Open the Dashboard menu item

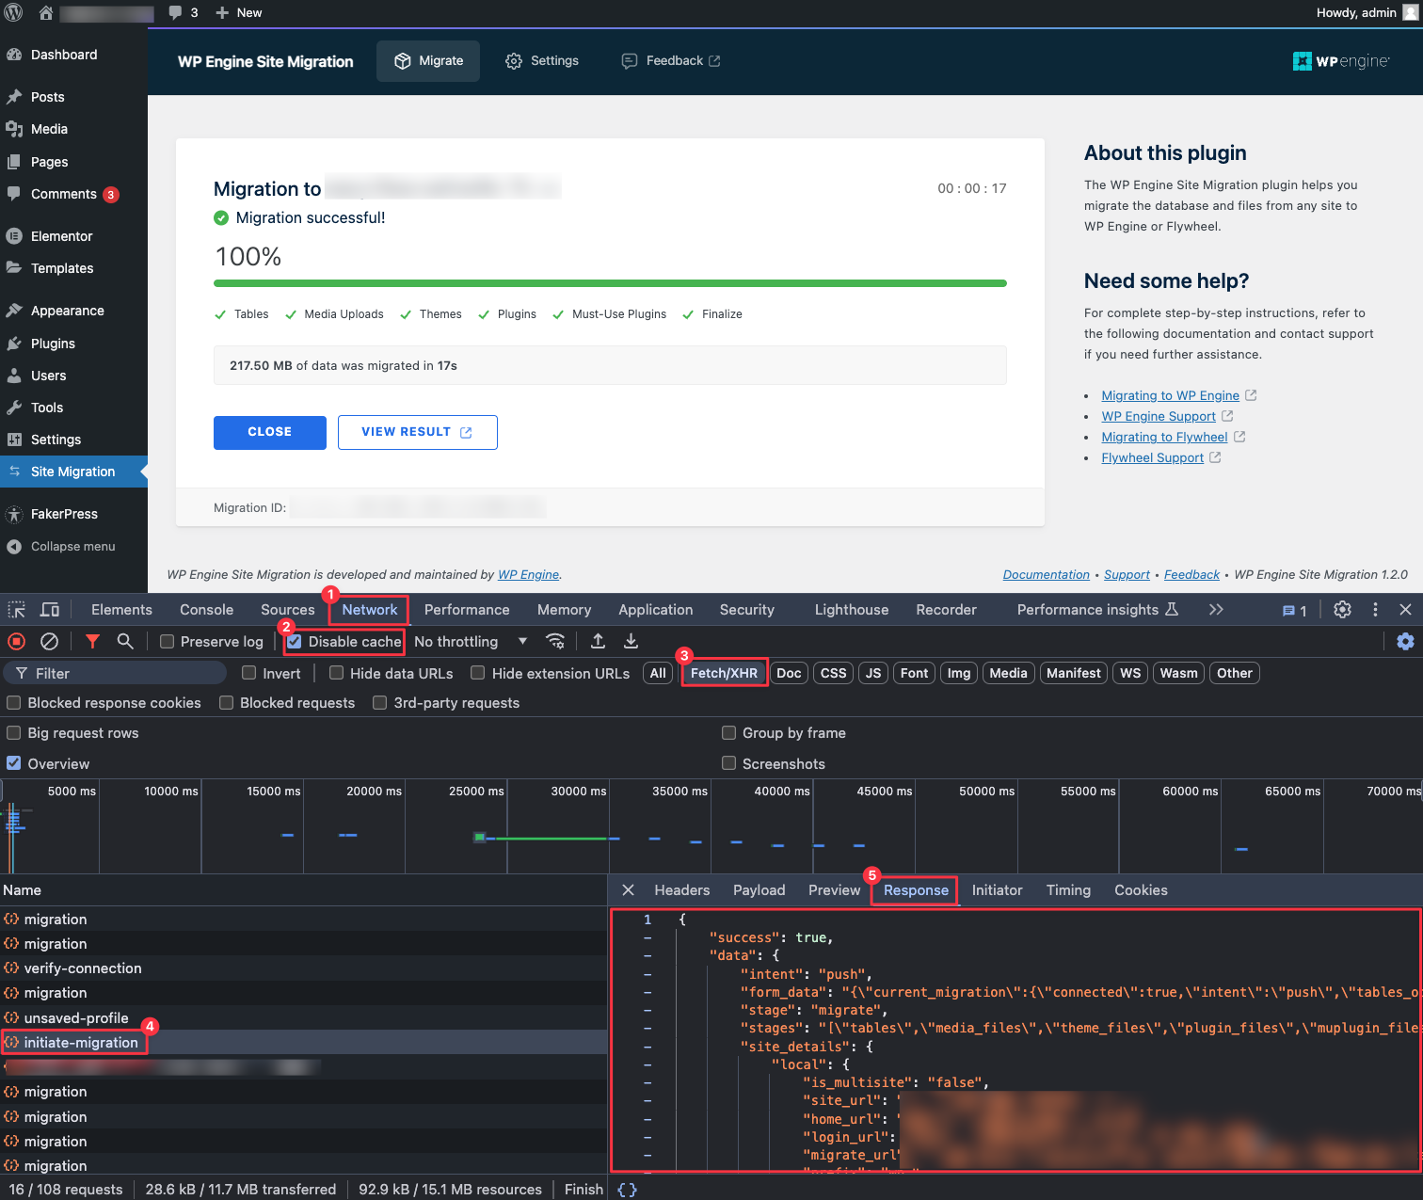tap(64, 55)
